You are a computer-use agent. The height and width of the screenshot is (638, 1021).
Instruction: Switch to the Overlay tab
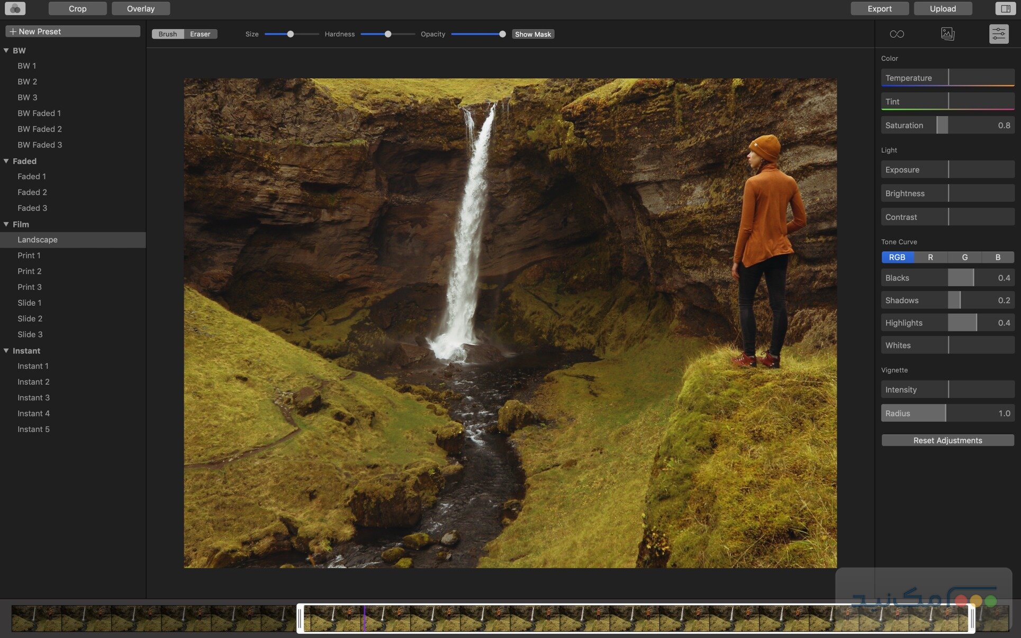[x=140, y=8]
